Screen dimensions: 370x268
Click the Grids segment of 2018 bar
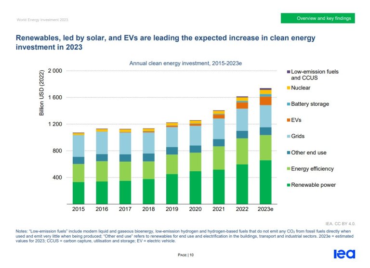[x=148, y=143]
